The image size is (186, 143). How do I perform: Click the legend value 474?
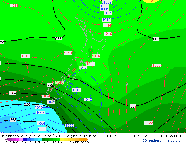coord(9,142)
